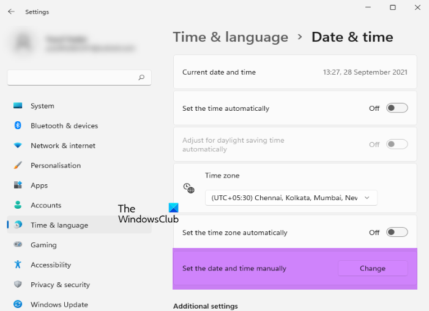Click the Accessibility figure icon
Viewport: 429px width, 311px height.
coord(18,265)
